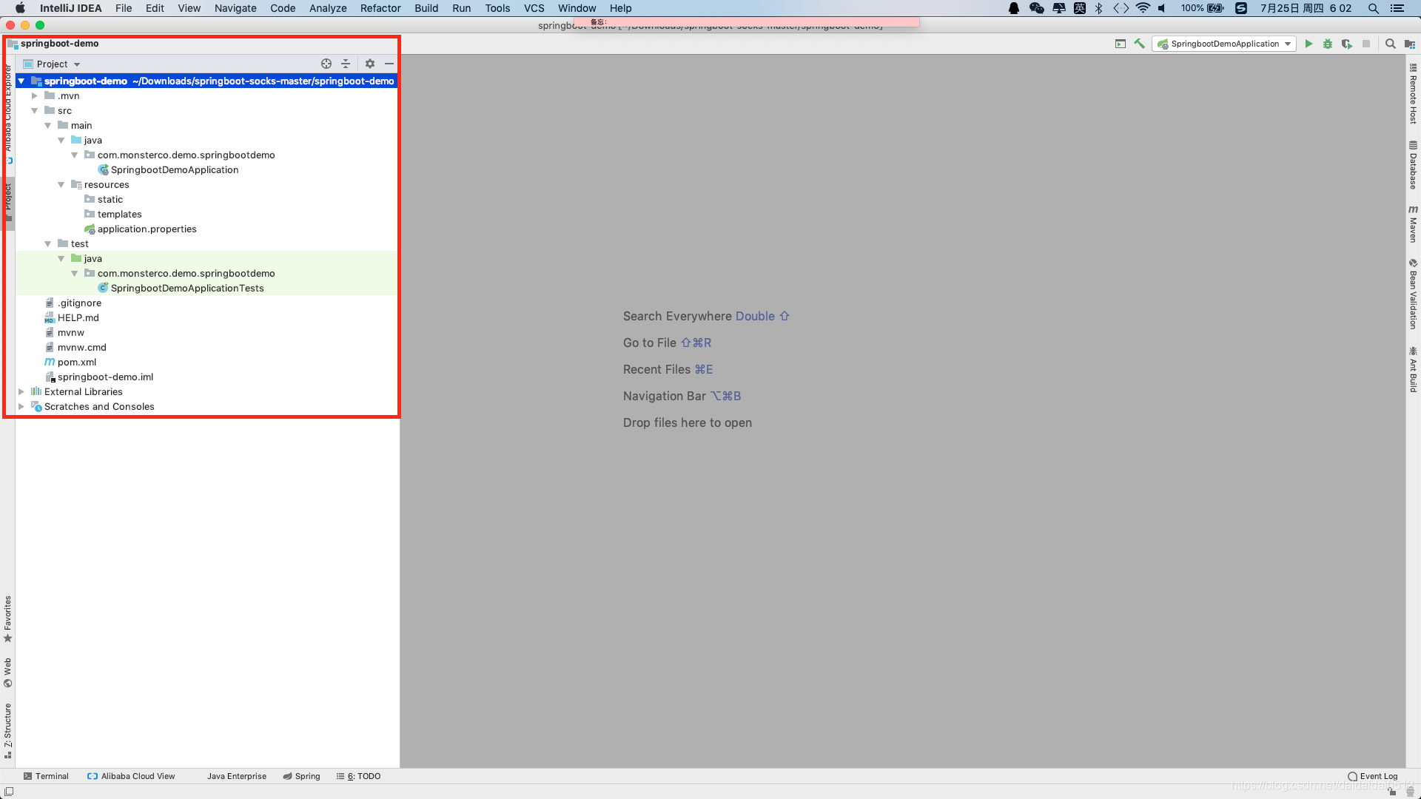Open the Build menu
The image size is (1421, 799).
426,8
